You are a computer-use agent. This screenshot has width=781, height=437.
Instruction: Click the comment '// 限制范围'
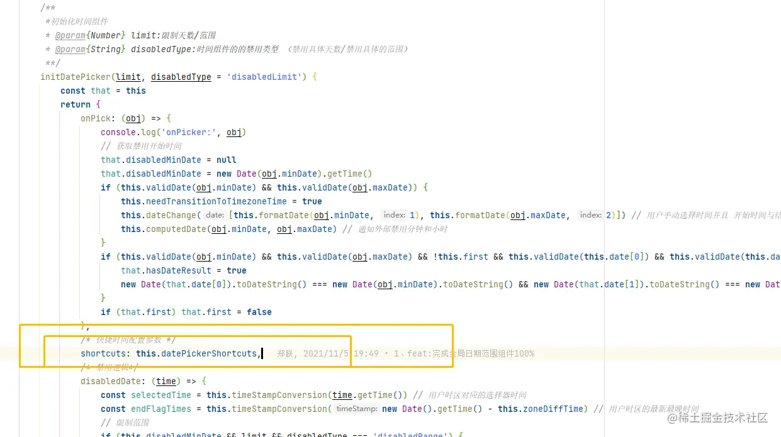tap(125, 423)
